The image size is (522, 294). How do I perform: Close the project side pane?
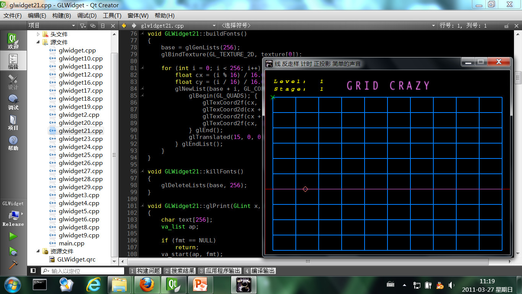(x=113, y=26)
